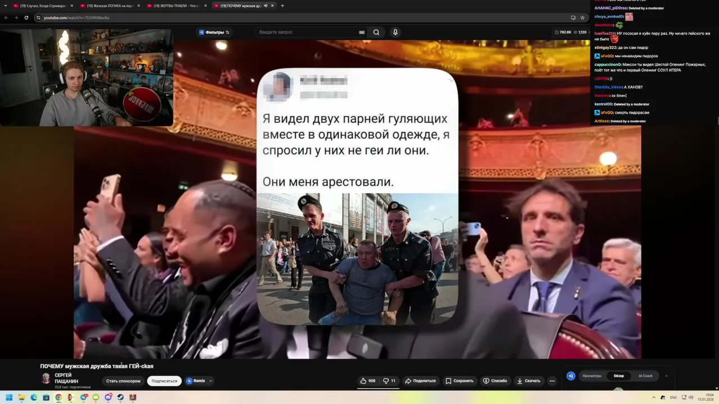Screen dimensions: 719x404
Task: Open the СЕРГЕЙ ПАЩАНИН channel avatar
Action: pyautogui.click(x=46, y=378)
